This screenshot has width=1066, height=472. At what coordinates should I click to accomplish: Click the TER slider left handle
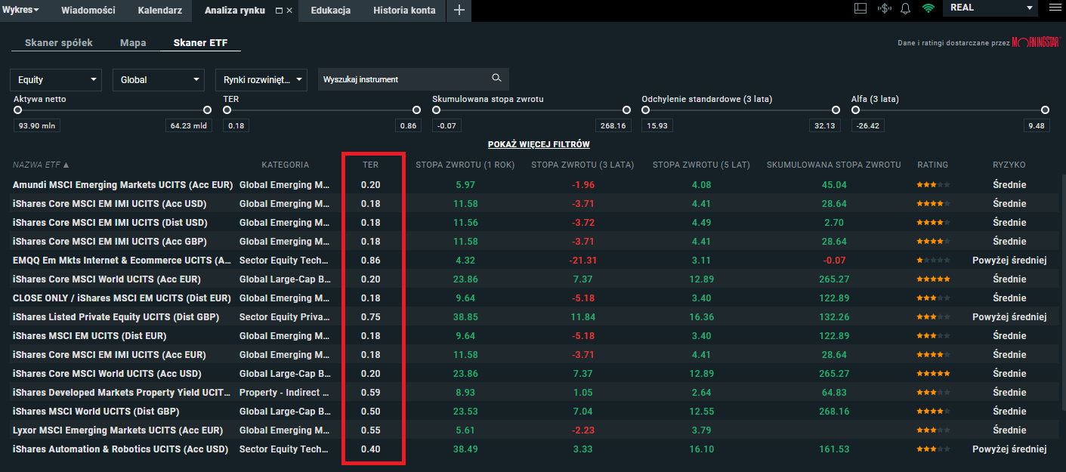pos(227,110)
